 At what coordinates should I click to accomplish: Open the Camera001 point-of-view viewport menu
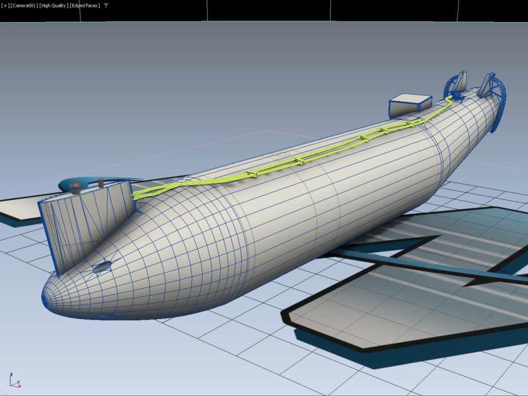point(25,6)
